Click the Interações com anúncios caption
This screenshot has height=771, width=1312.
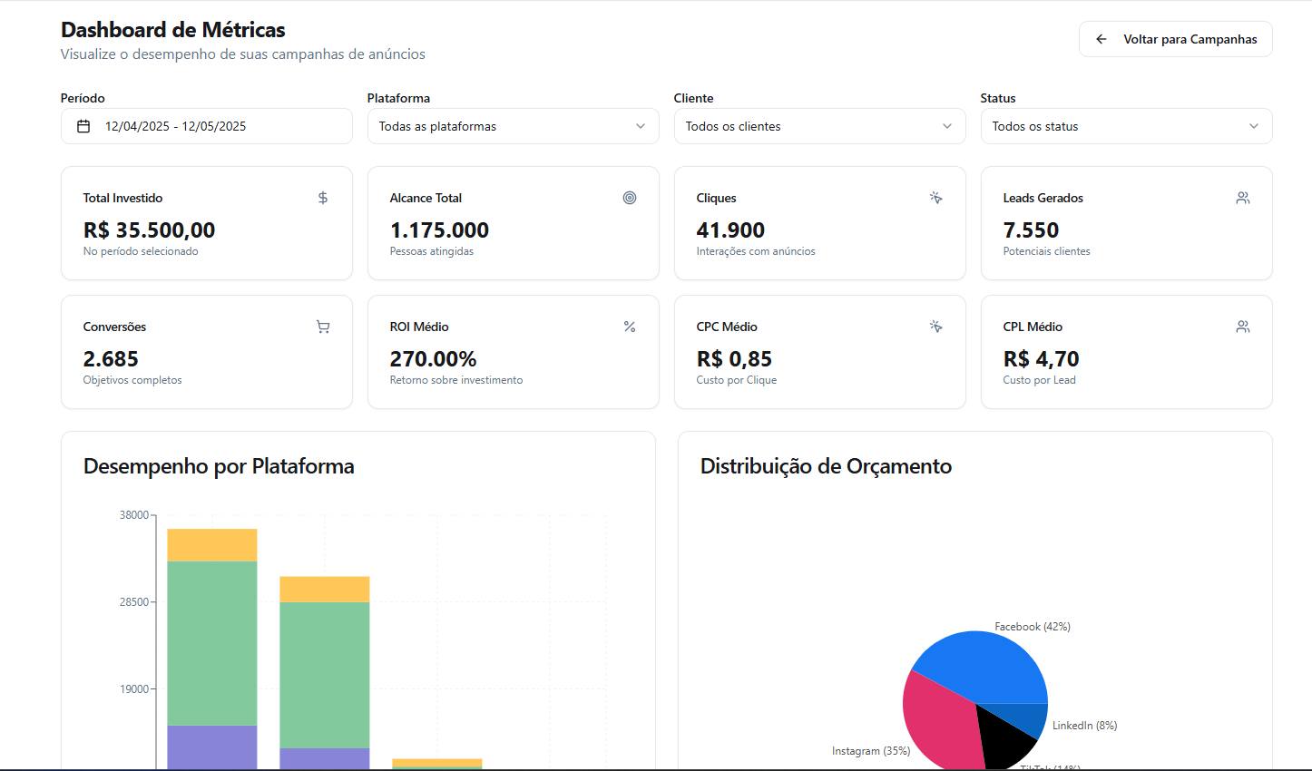756,251
